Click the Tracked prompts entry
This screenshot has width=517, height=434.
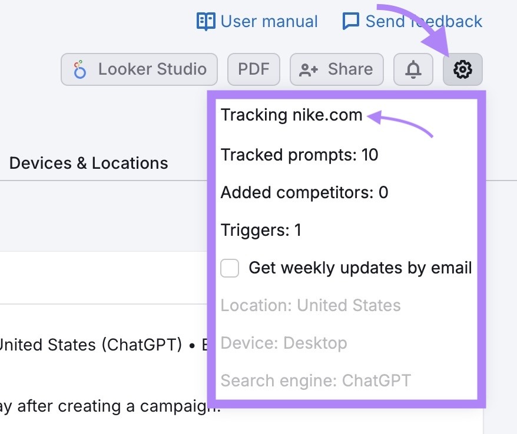point(299,155)
